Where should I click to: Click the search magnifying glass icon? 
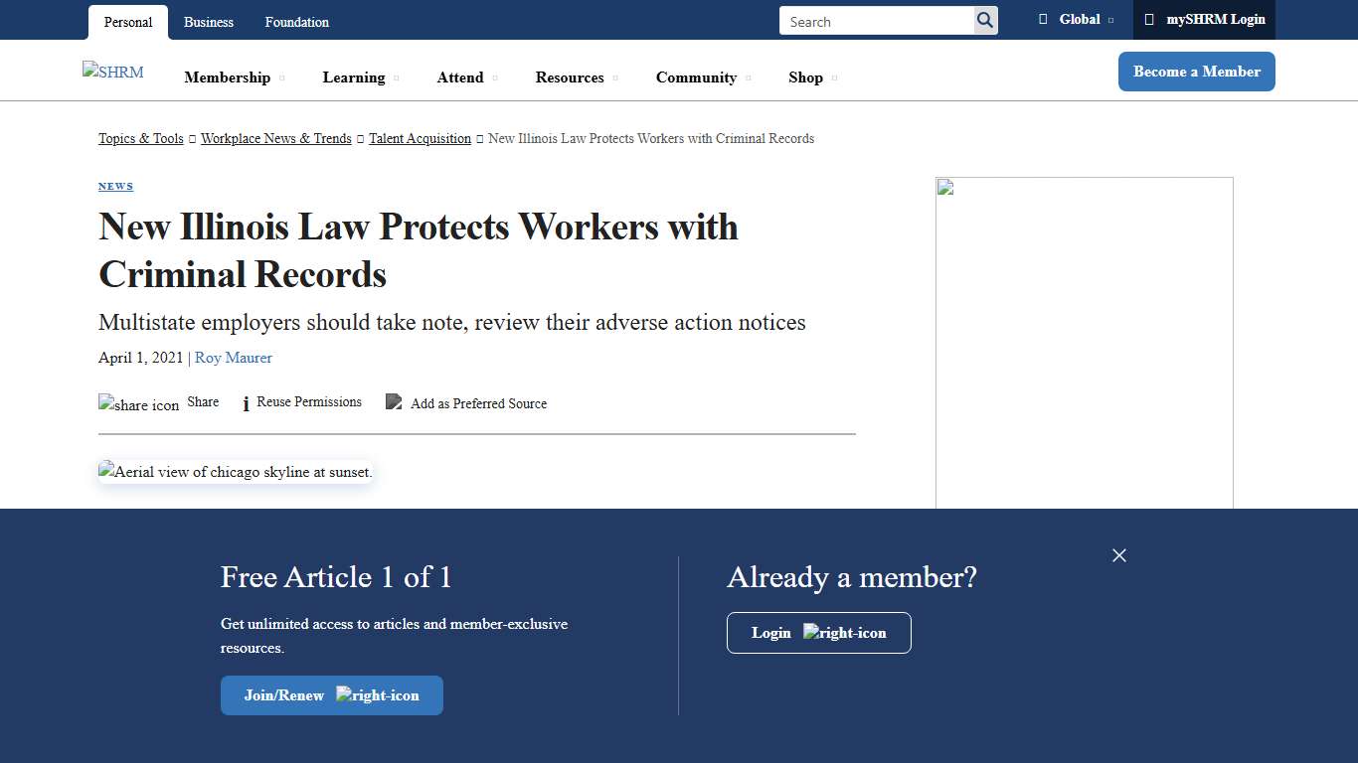984,20
